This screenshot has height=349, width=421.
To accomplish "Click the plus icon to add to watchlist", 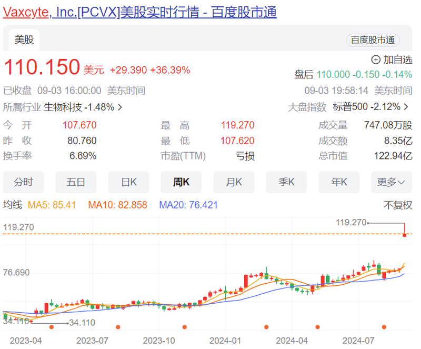I will pos(376,59).
